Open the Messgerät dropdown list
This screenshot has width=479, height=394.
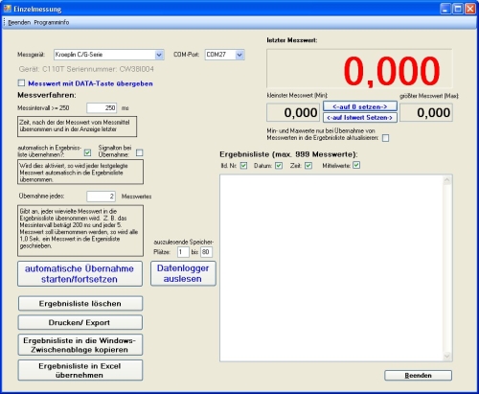point(159,55)
